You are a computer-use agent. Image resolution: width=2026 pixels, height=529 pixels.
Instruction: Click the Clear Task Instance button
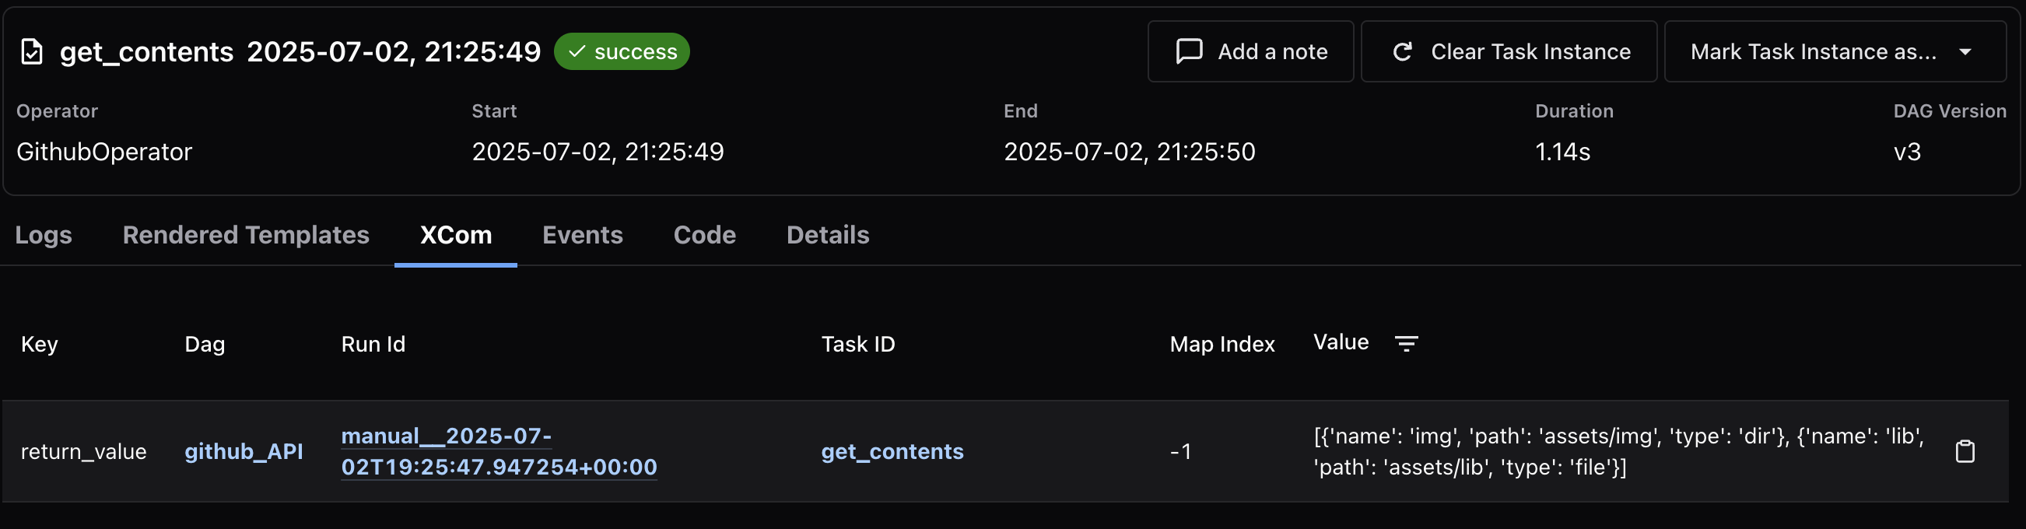1508,51
